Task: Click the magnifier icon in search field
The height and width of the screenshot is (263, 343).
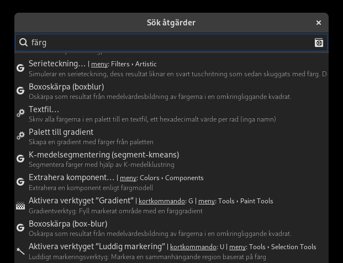Action: (23, 43)
